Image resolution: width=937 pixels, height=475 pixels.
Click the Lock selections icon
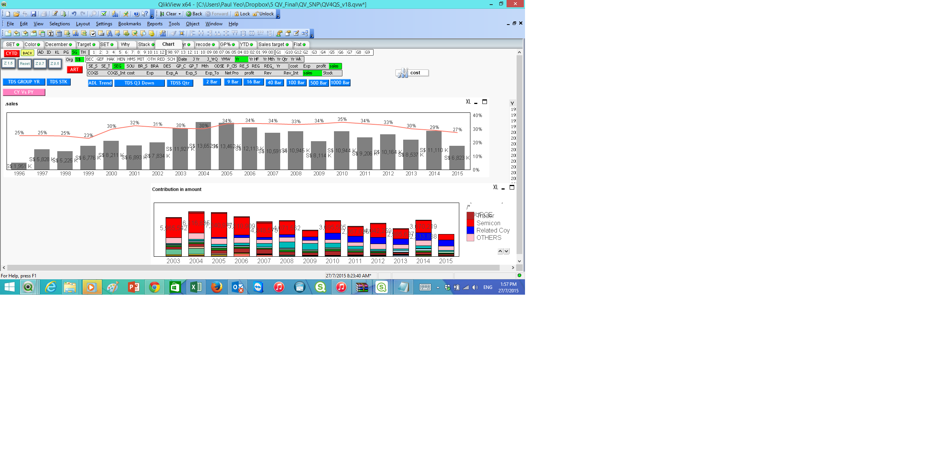tap(242, 14)
